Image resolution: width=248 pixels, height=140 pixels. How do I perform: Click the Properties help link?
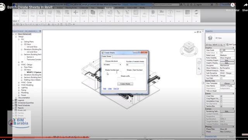click(211, 136)
